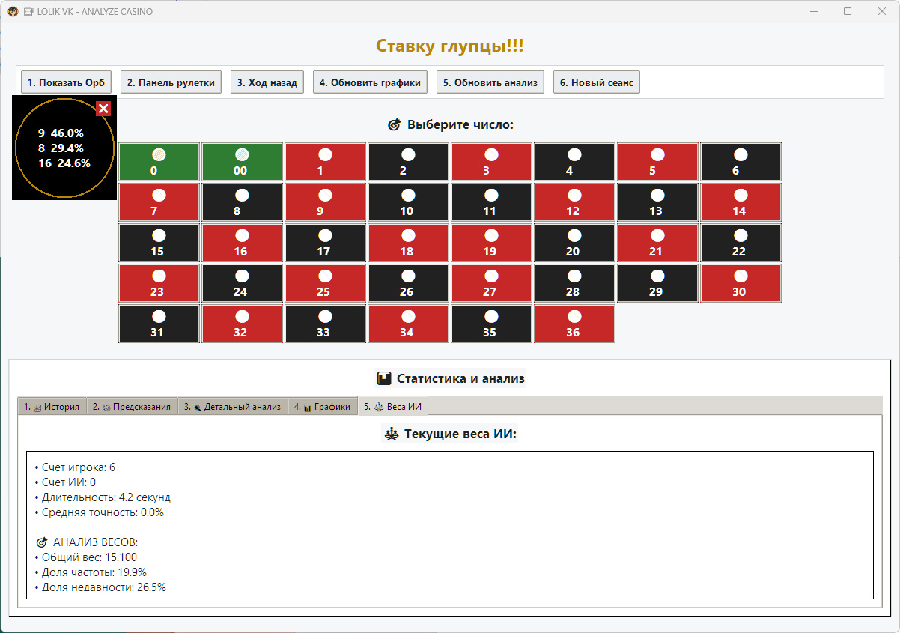This screenshot has height=633, width=900.
Task: Select red number 30
Action: coord(741,283)
